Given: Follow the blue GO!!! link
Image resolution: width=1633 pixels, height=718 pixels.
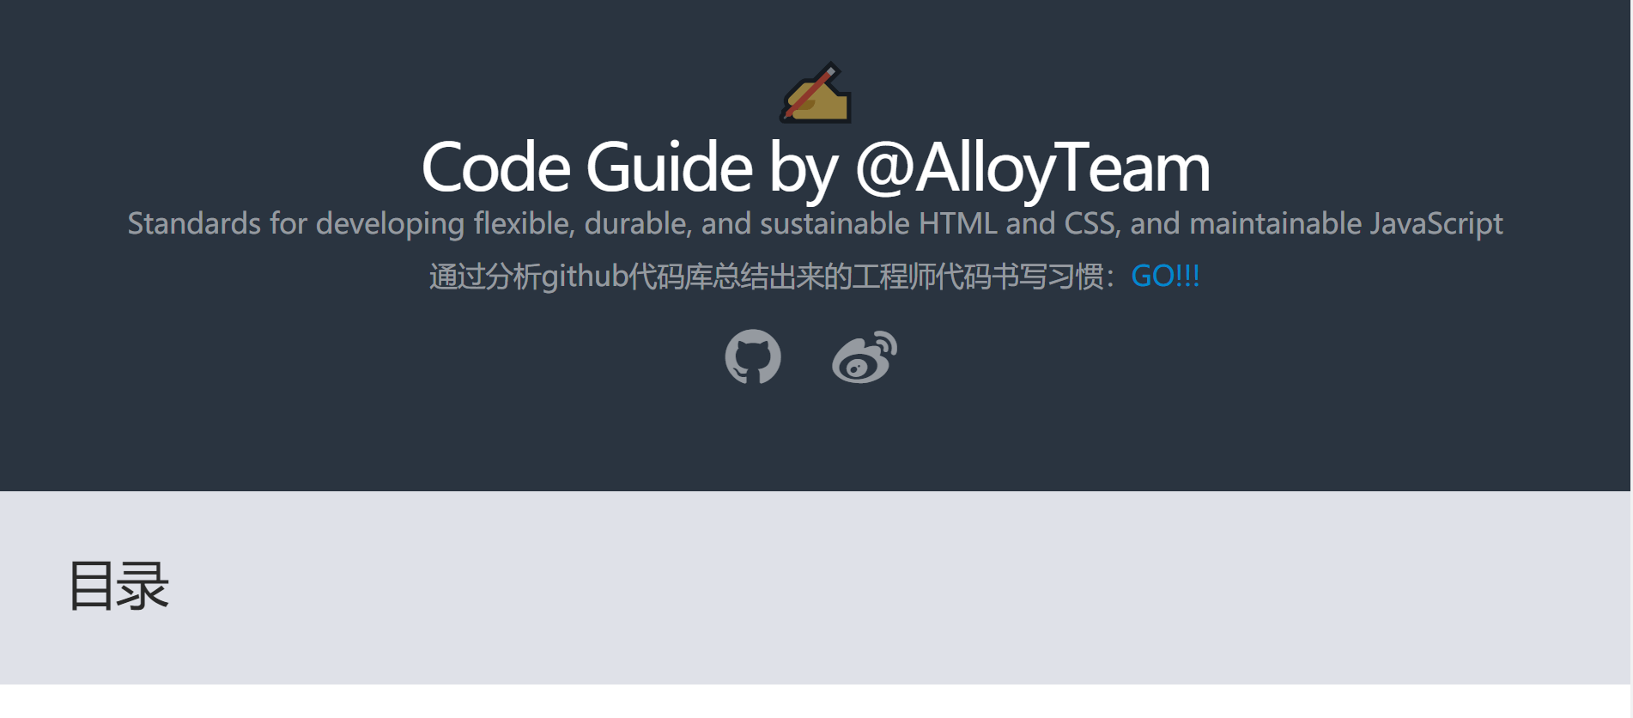Looking at the screenshot, I should (x=1165, y=277).
